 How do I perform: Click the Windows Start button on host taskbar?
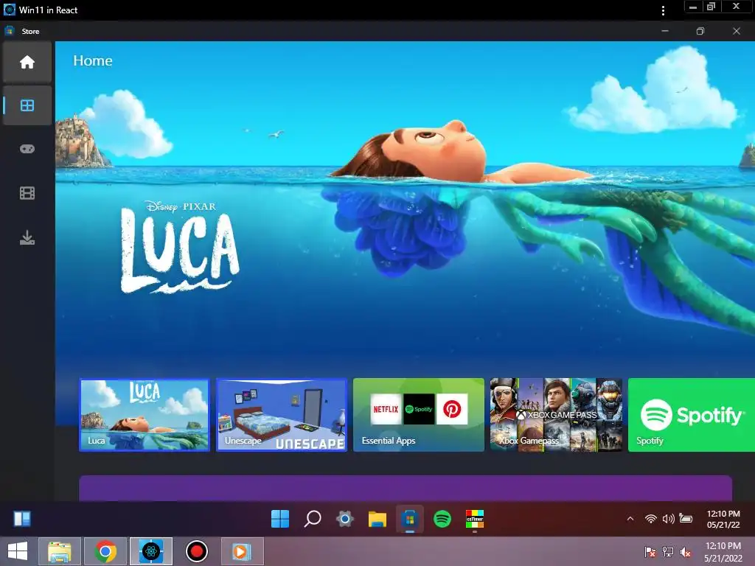[x=18, y=551]
